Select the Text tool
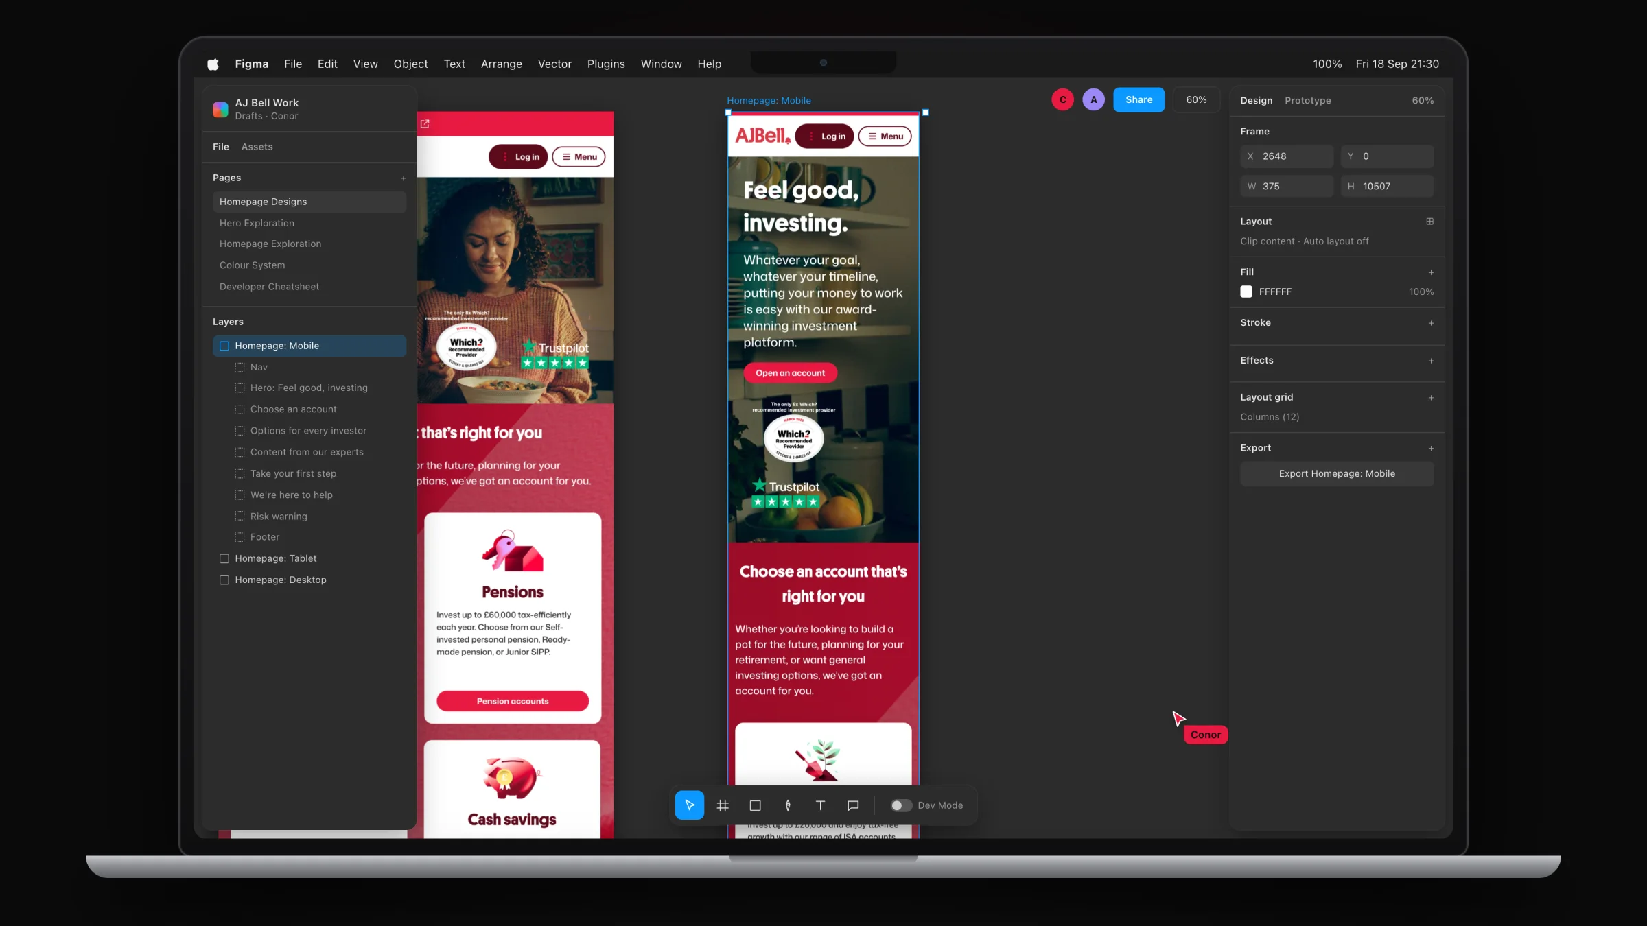Viewport: 1647px width, 926px height. [820, 805]
